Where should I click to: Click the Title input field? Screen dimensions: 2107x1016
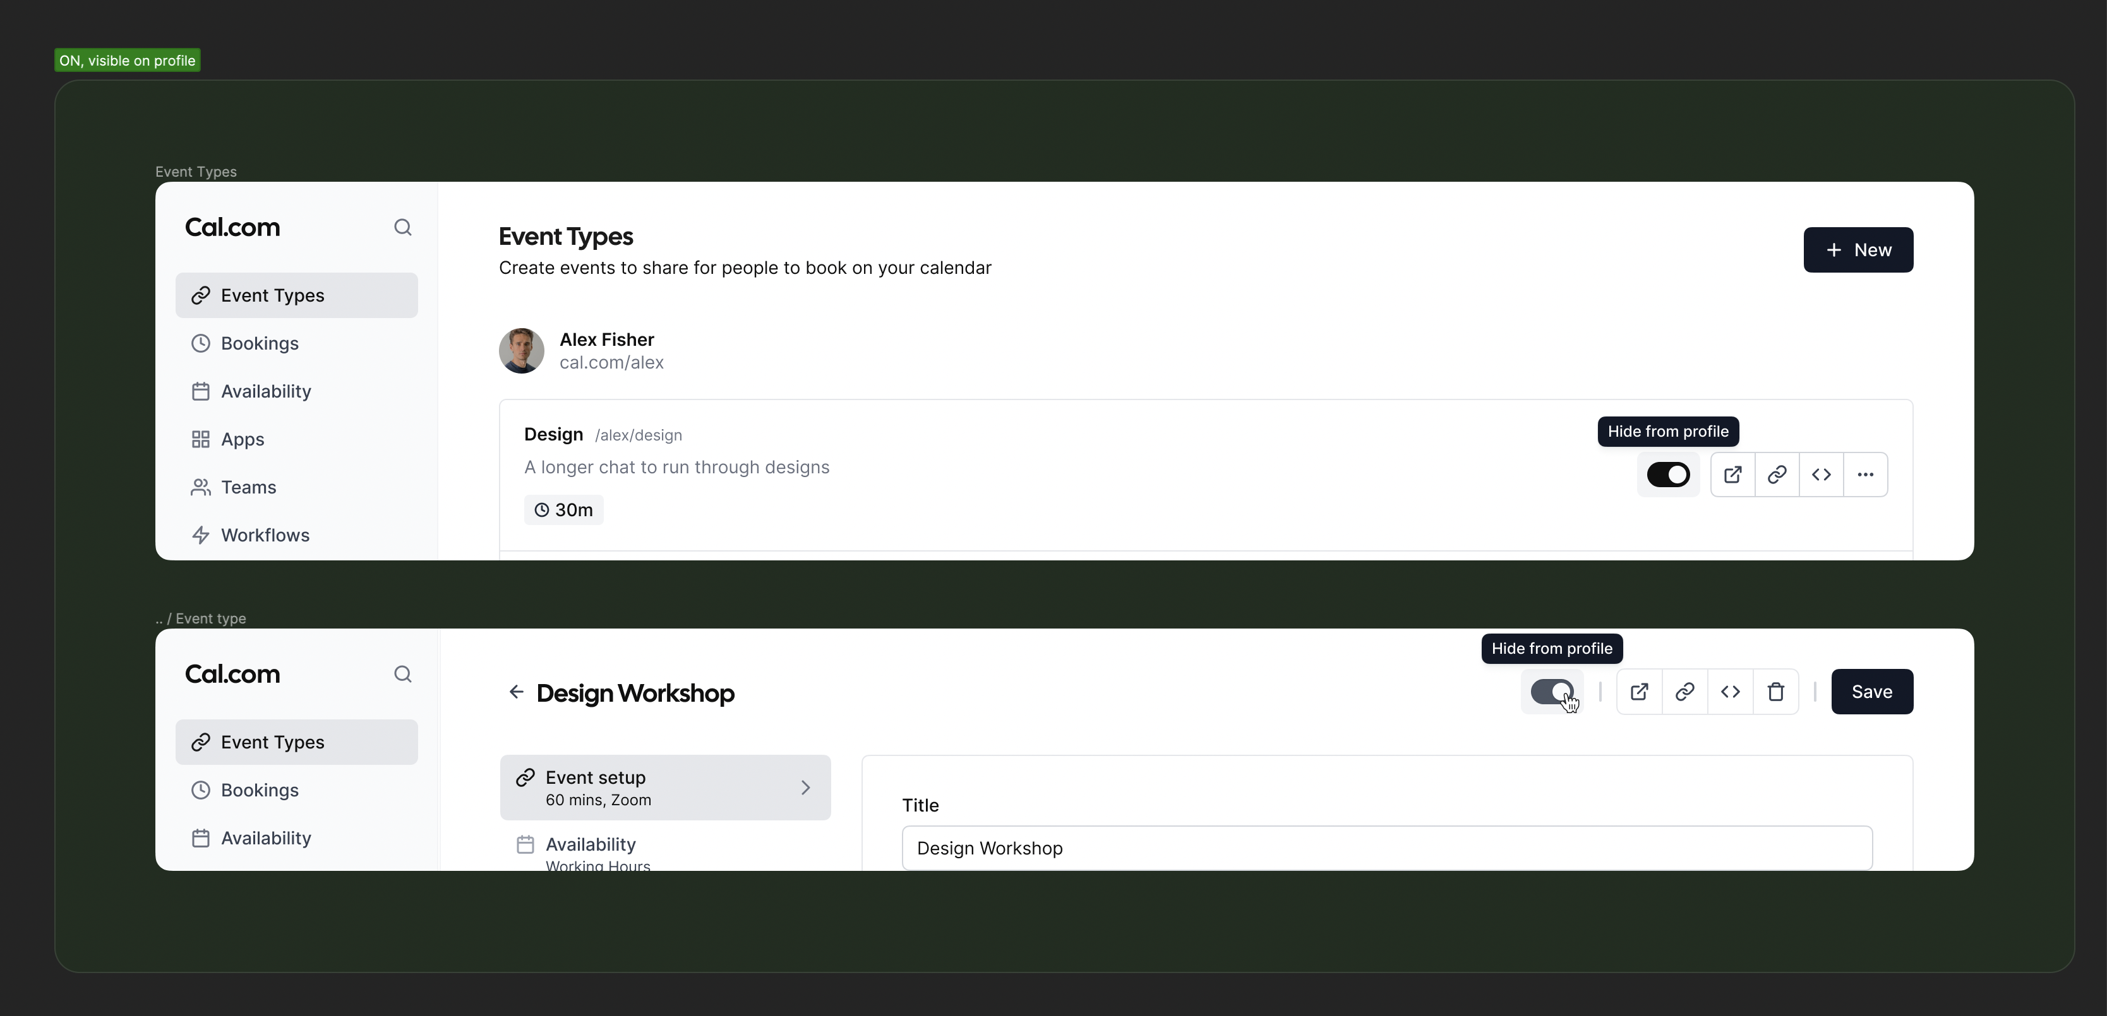pyautogui.click(x=1386, y=848)
